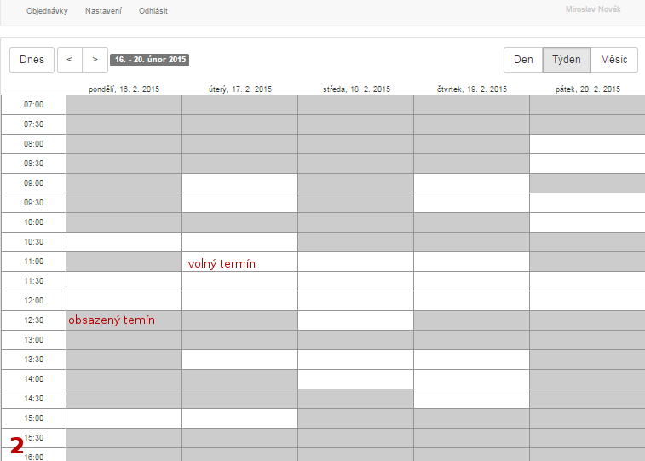This screenshot has height=461, width=645.
Task: Open the Objednávky menu item
Action: coord(47,11)
